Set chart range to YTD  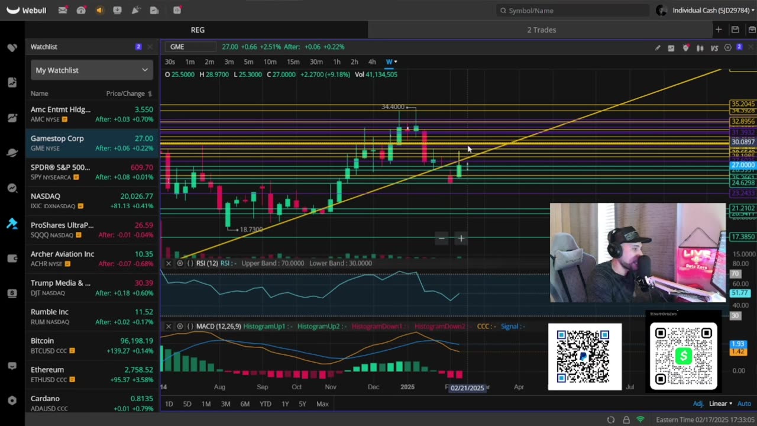coord(266,404)
